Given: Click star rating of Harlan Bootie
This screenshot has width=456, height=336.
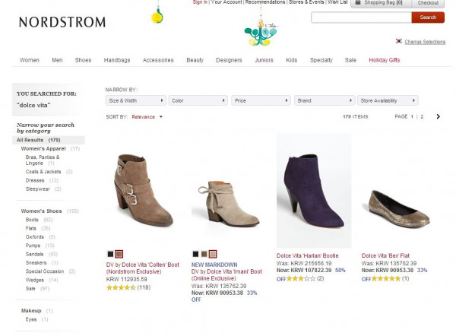Looking at the screenshot, I should 301,278.
